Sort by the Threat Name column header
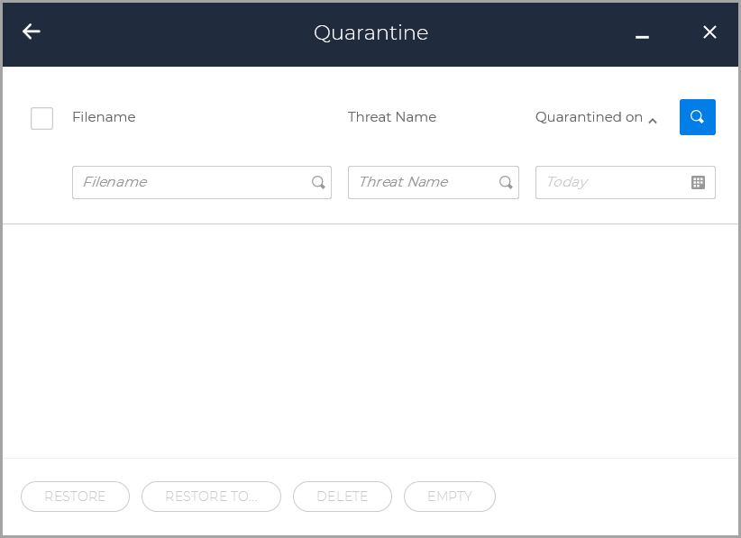 (391, 117)
